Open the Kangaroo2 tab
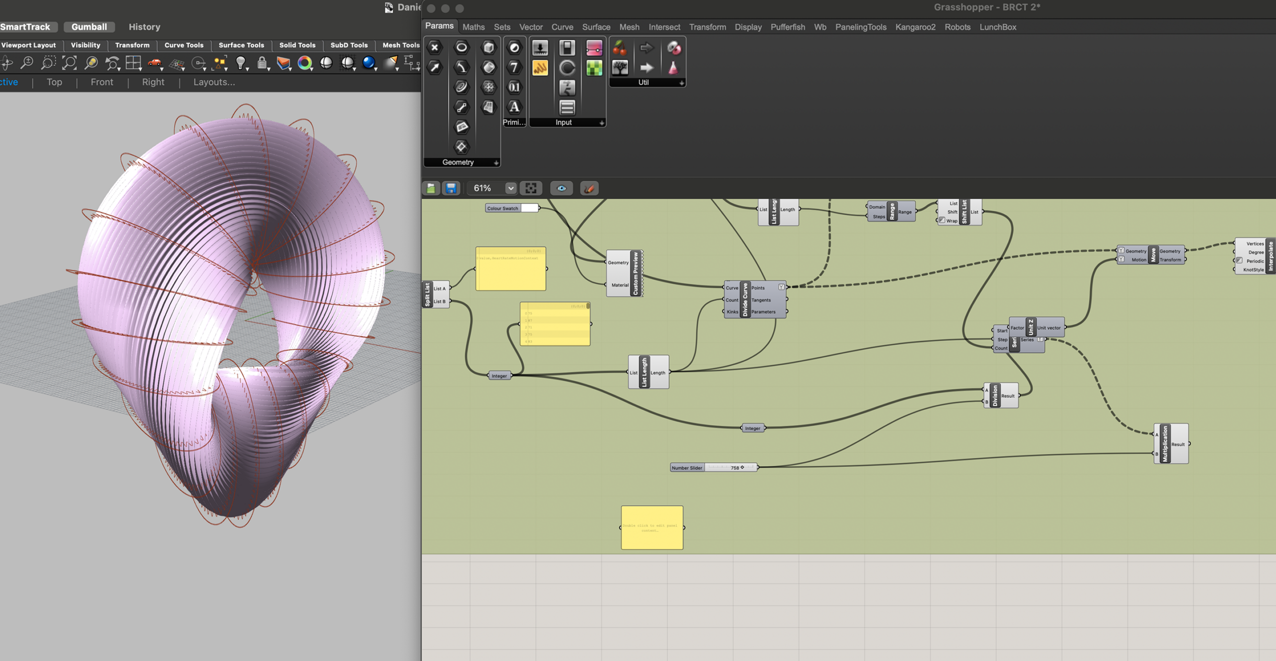The height and width of the screenshot is (661, 1276). pos(915,27)
